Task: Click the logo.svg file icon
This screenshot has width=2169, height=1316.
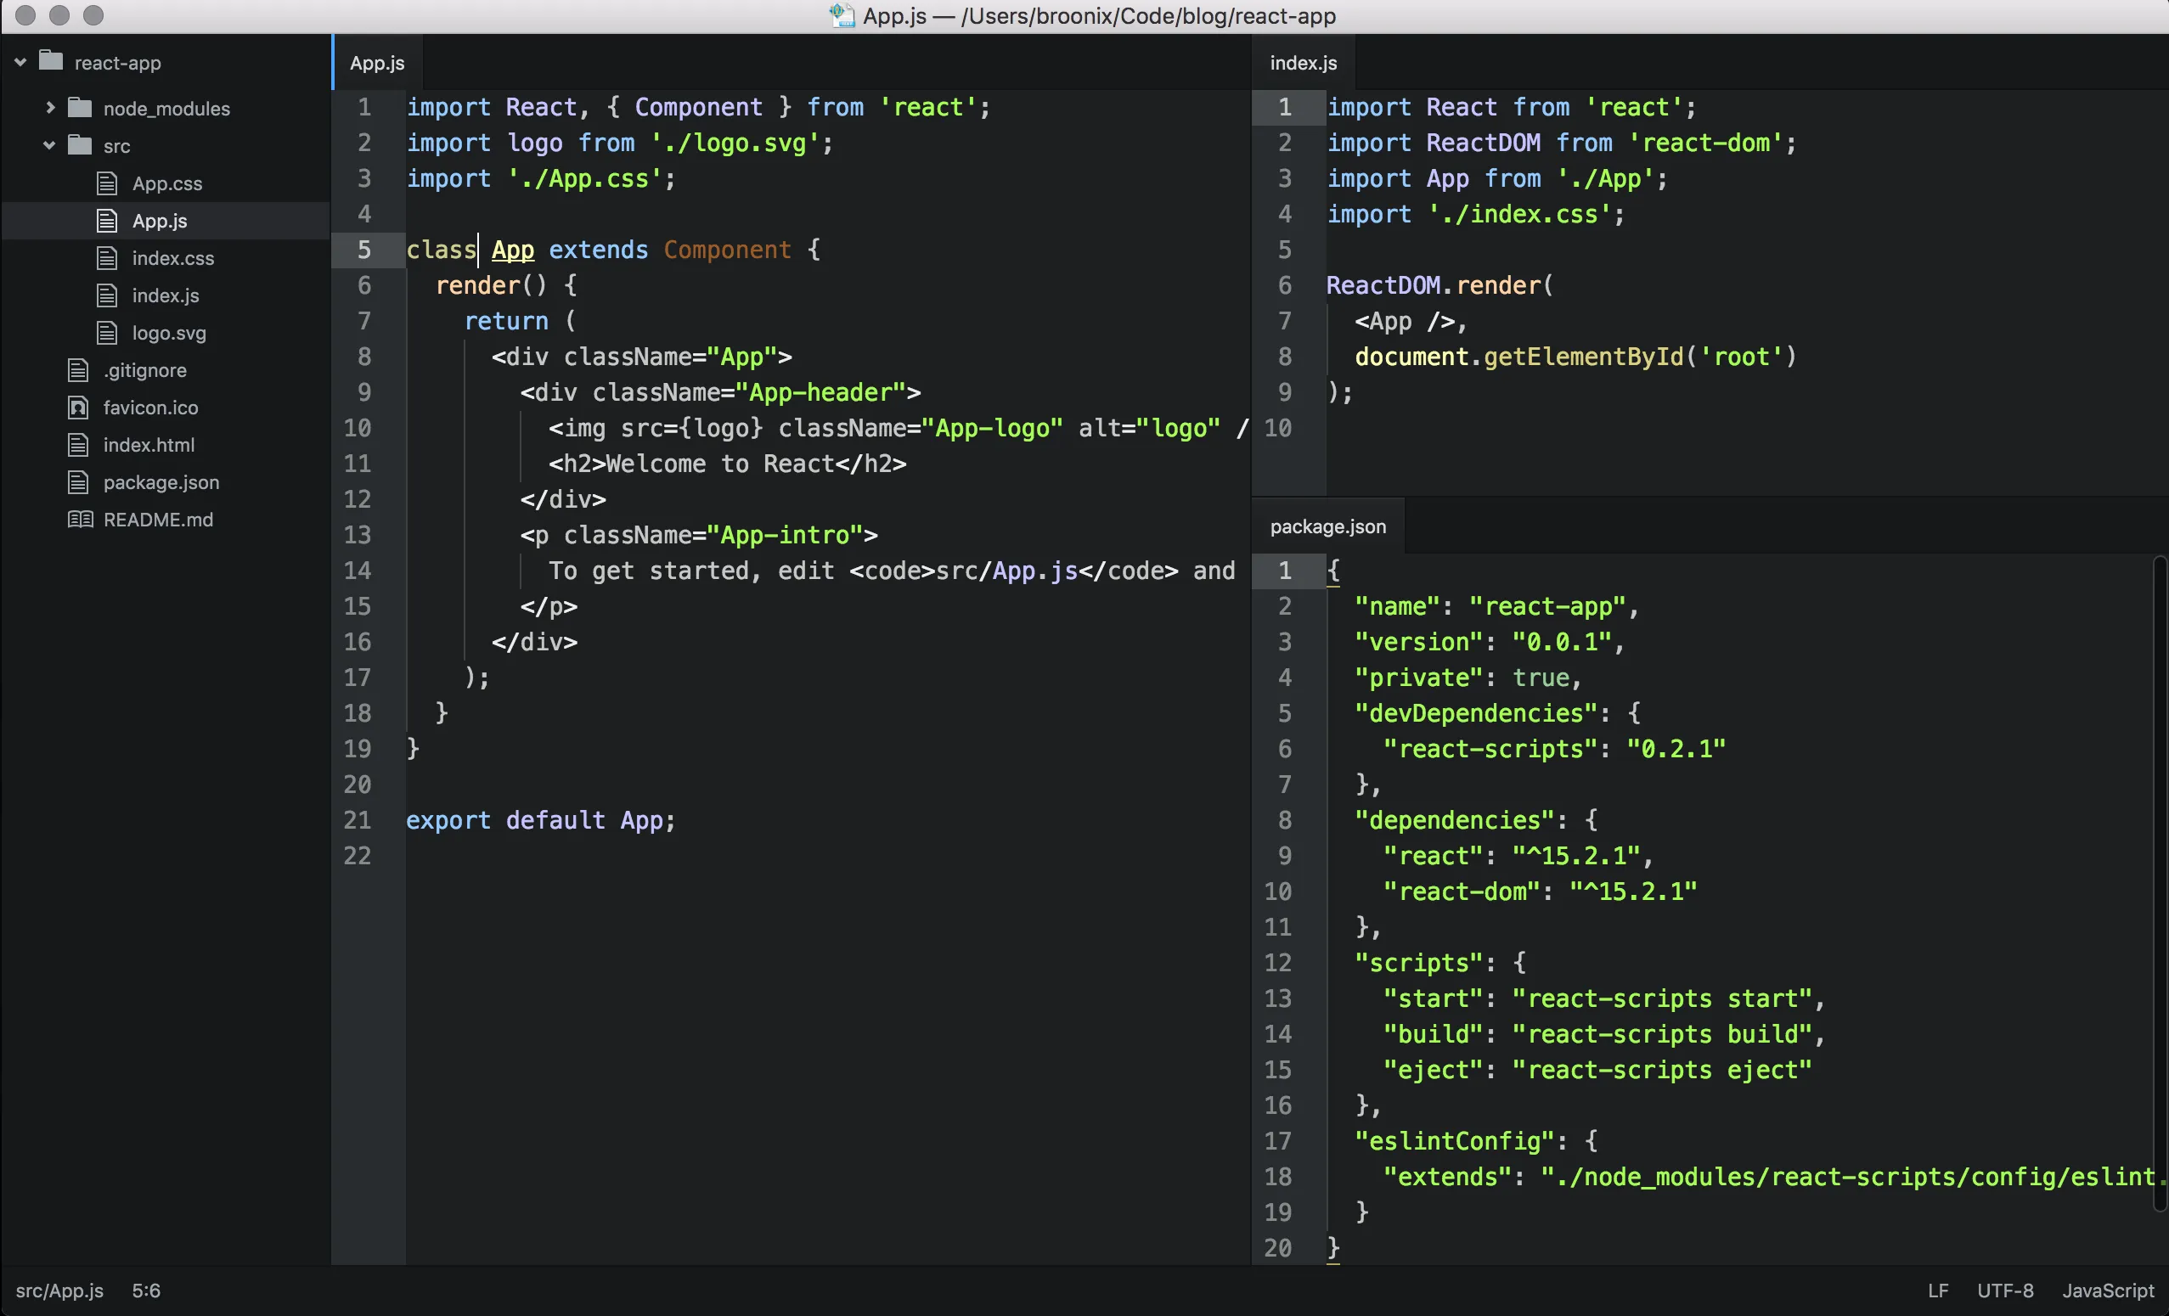Action: click(x=108, y=333)
